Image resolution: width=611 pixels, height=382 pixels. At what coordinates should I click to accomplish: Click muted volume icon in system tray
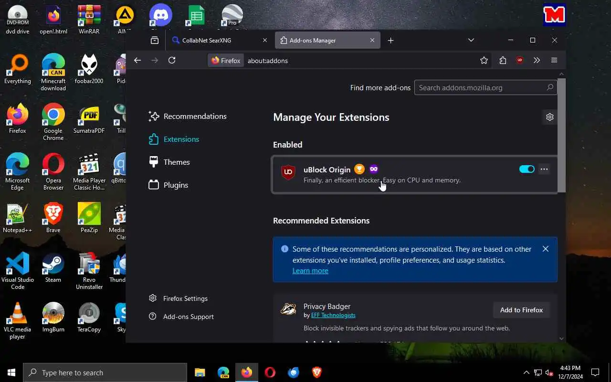549,372
